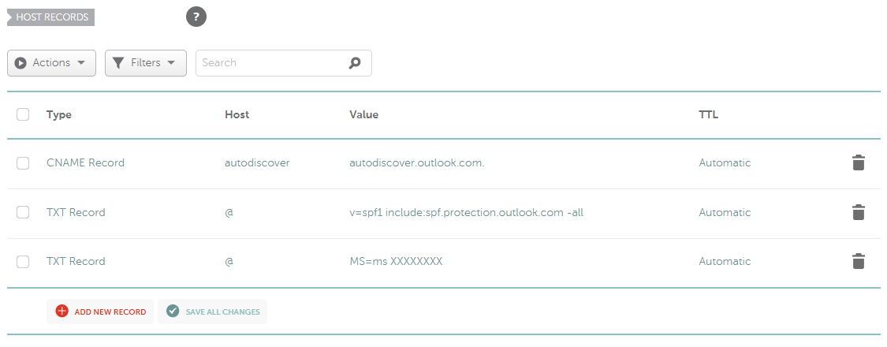Edit the TXT Record type of the SPF row
887x347 pixels.
[x=76, y=212]
